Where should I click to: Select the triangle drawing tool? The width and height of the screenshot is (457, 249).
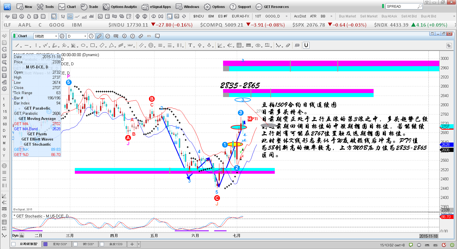111,45
